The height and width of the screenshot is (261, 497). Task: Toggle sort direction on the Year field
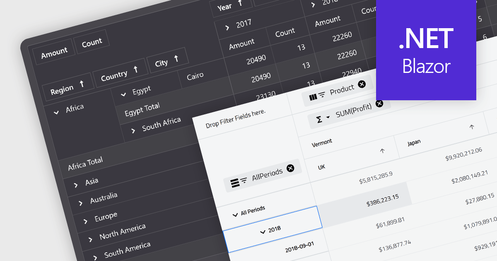pyautogui.click(x=239, y=3)
